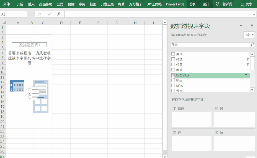This screenshot has height=158, width=257.
Task: Open the 开发工具 ribbon tab
Action: coord(107,4)
